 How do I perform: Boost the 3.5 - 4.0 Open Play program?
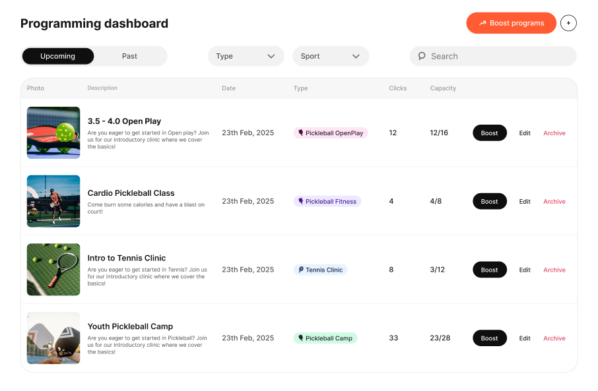489,133
